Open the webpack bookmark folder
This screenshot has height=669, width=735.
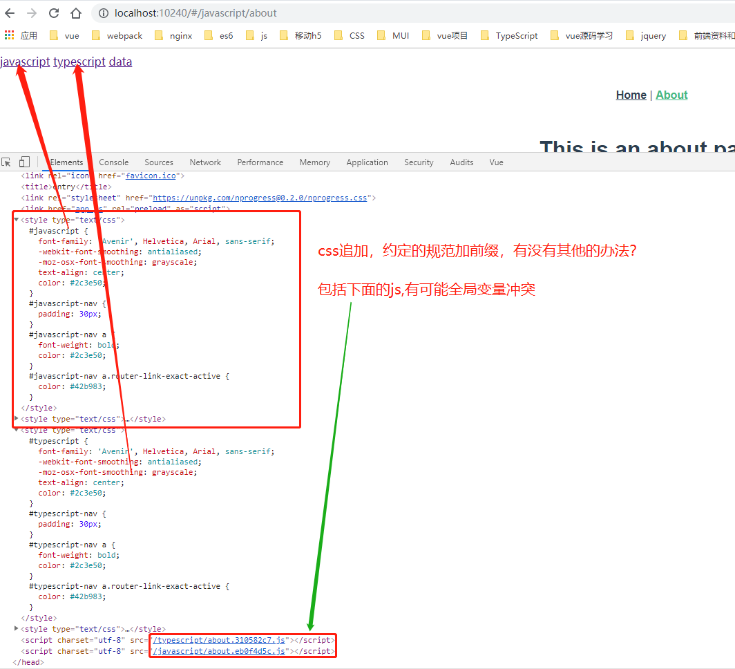click(117, 36)
